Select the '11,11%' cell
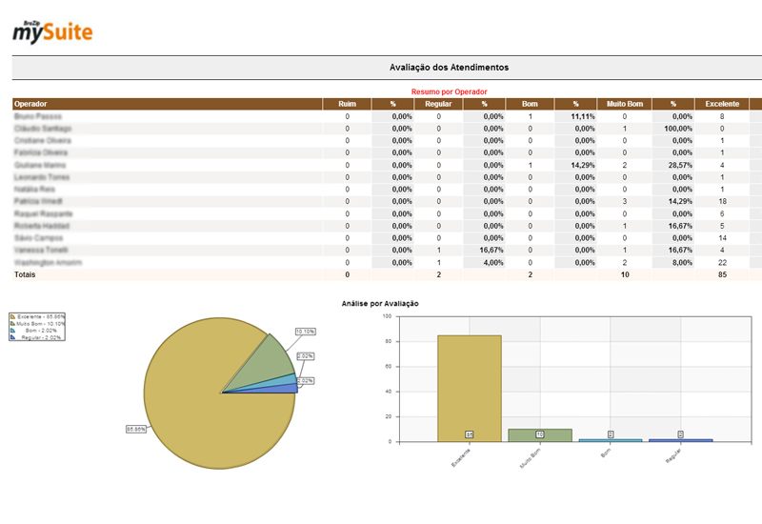 [x=576, y=116]
